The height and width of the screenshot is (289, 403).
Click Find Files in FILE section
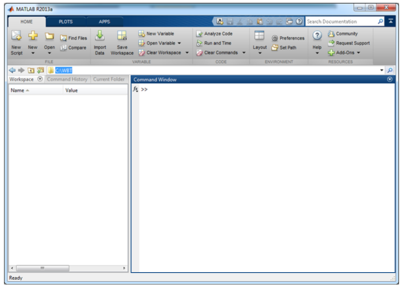(74, 38)
